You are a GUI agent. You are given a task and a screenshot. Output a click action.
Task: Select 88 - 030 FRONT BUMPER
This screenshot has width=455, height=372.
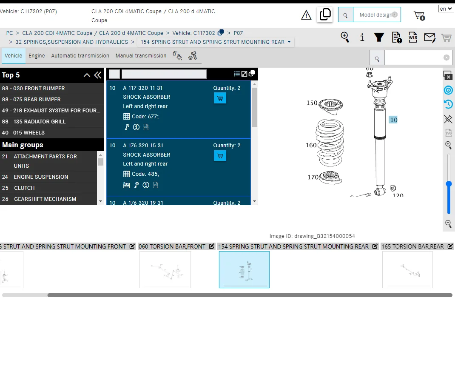pyautogui.click(x=52, y=88)
